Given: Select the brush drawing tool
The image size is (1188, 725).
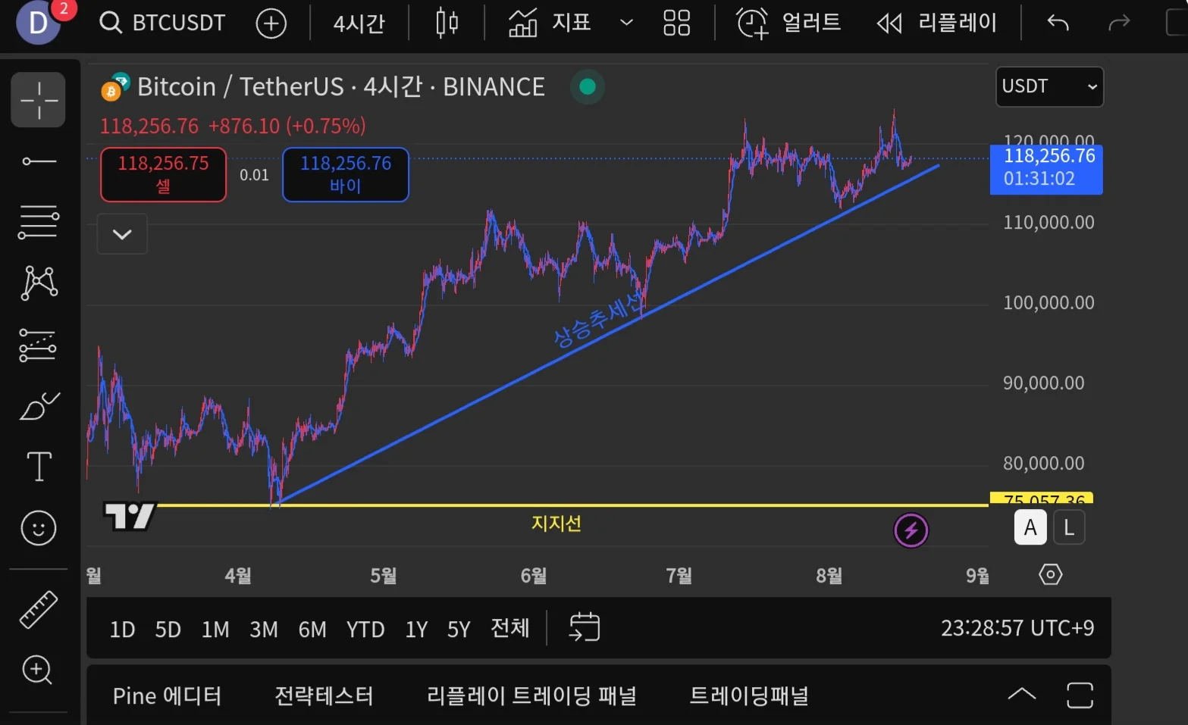Looking at the screenshot, I should [38, 406].
